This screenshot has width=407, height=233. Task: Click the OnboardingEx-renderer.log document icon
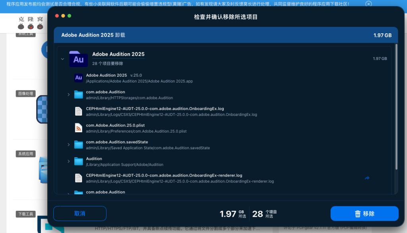coord(78,178)
